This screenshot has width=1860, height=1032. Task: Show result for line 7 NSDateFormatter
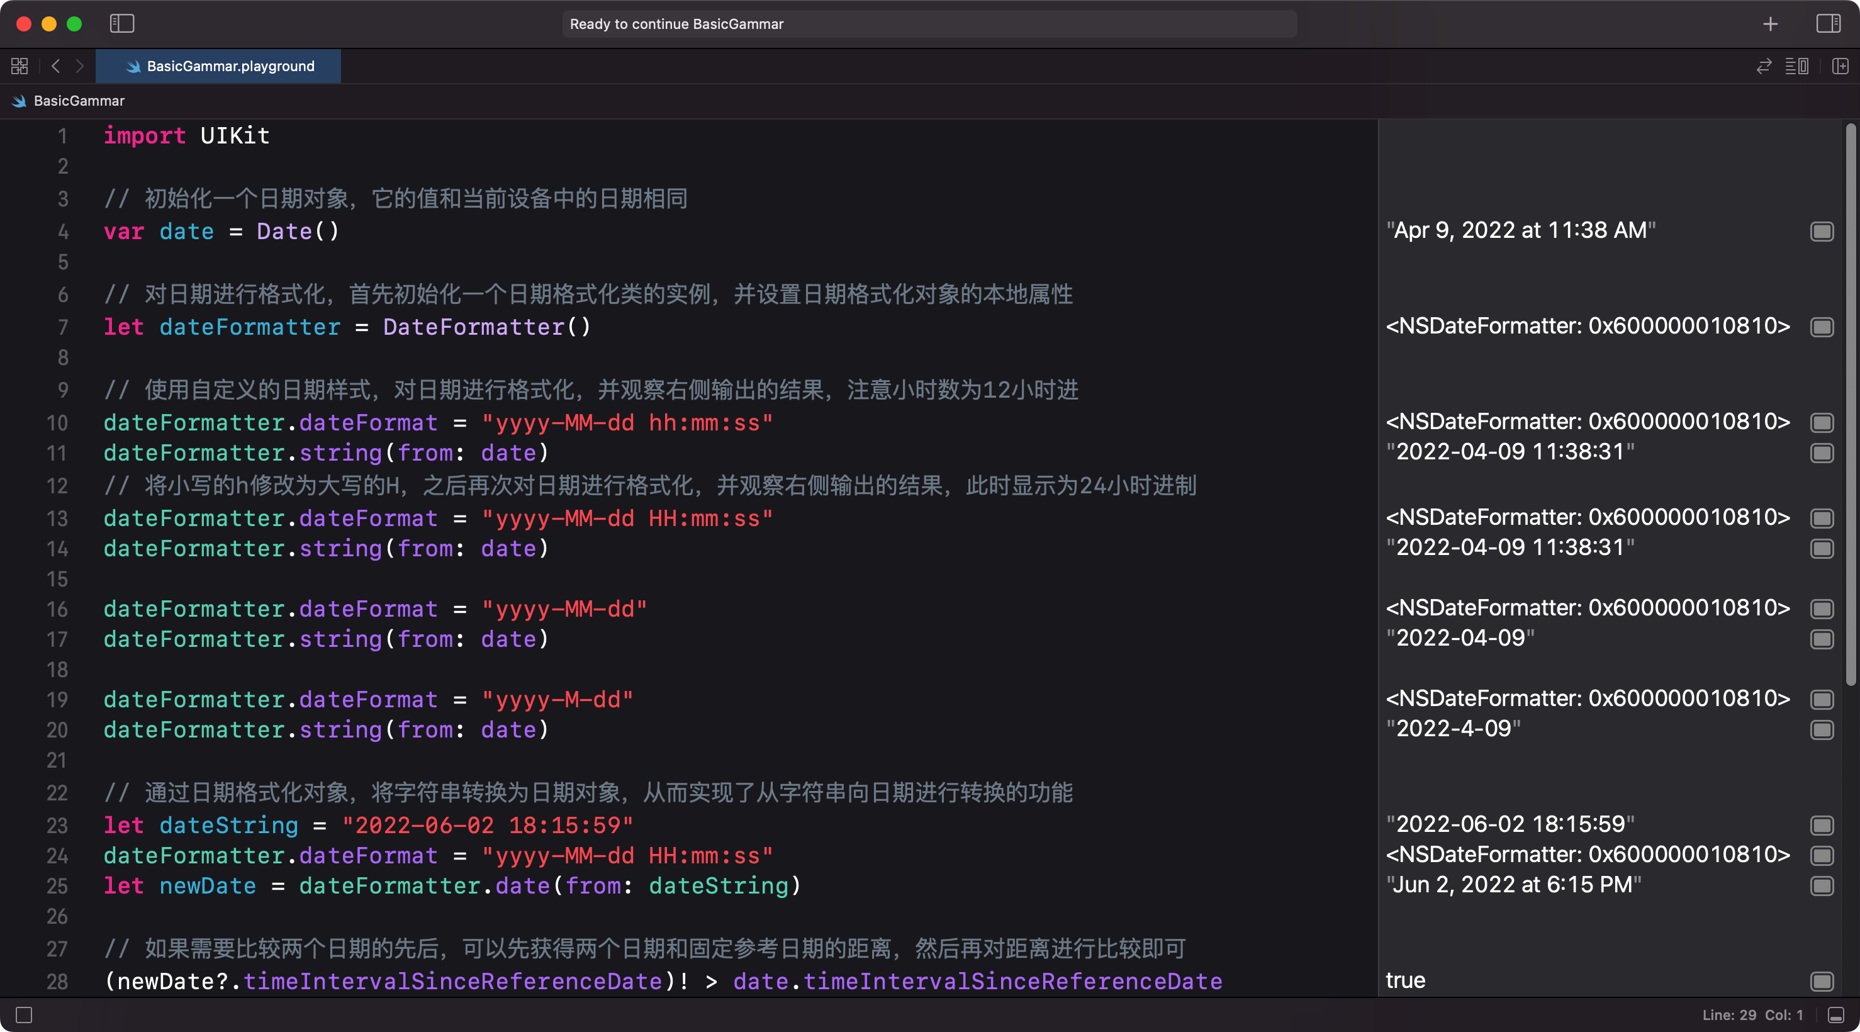[1822, 327]
